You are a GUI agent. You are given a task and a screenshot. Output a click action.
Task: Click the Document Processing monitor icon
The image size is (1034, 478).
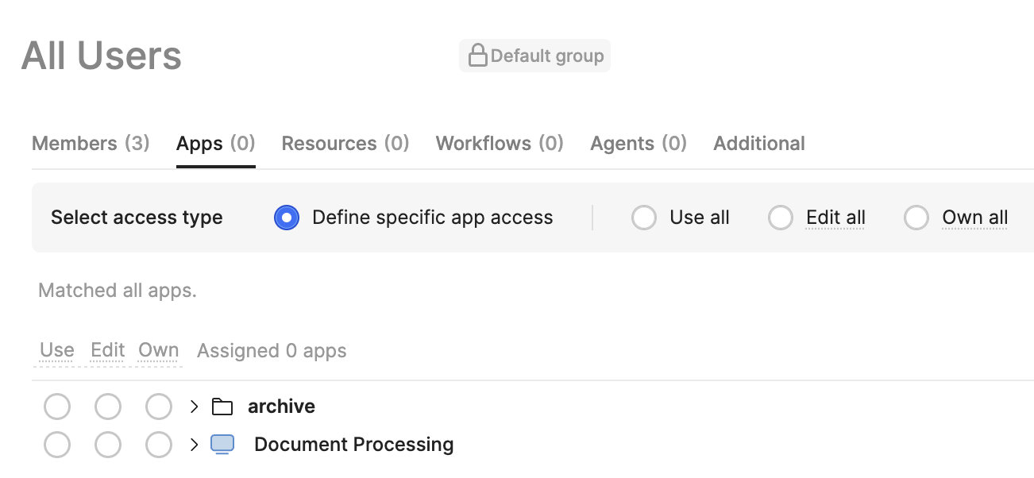(222, 444)
